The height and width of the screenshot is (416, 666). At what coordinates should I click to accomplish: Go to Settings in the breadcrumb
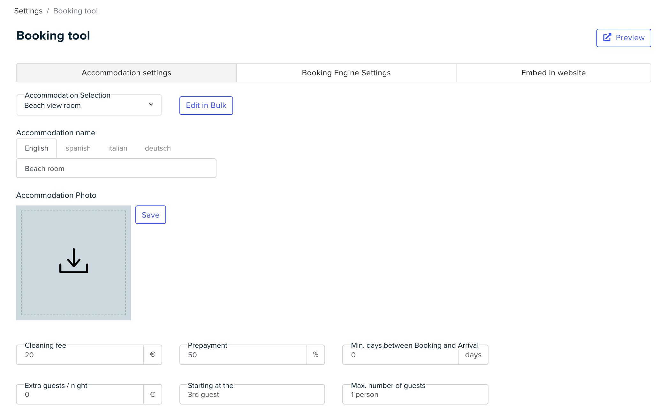28,11
